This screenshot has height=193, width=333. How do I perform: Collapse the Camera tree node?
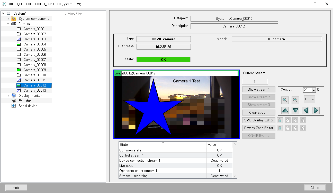pos(8,24)
